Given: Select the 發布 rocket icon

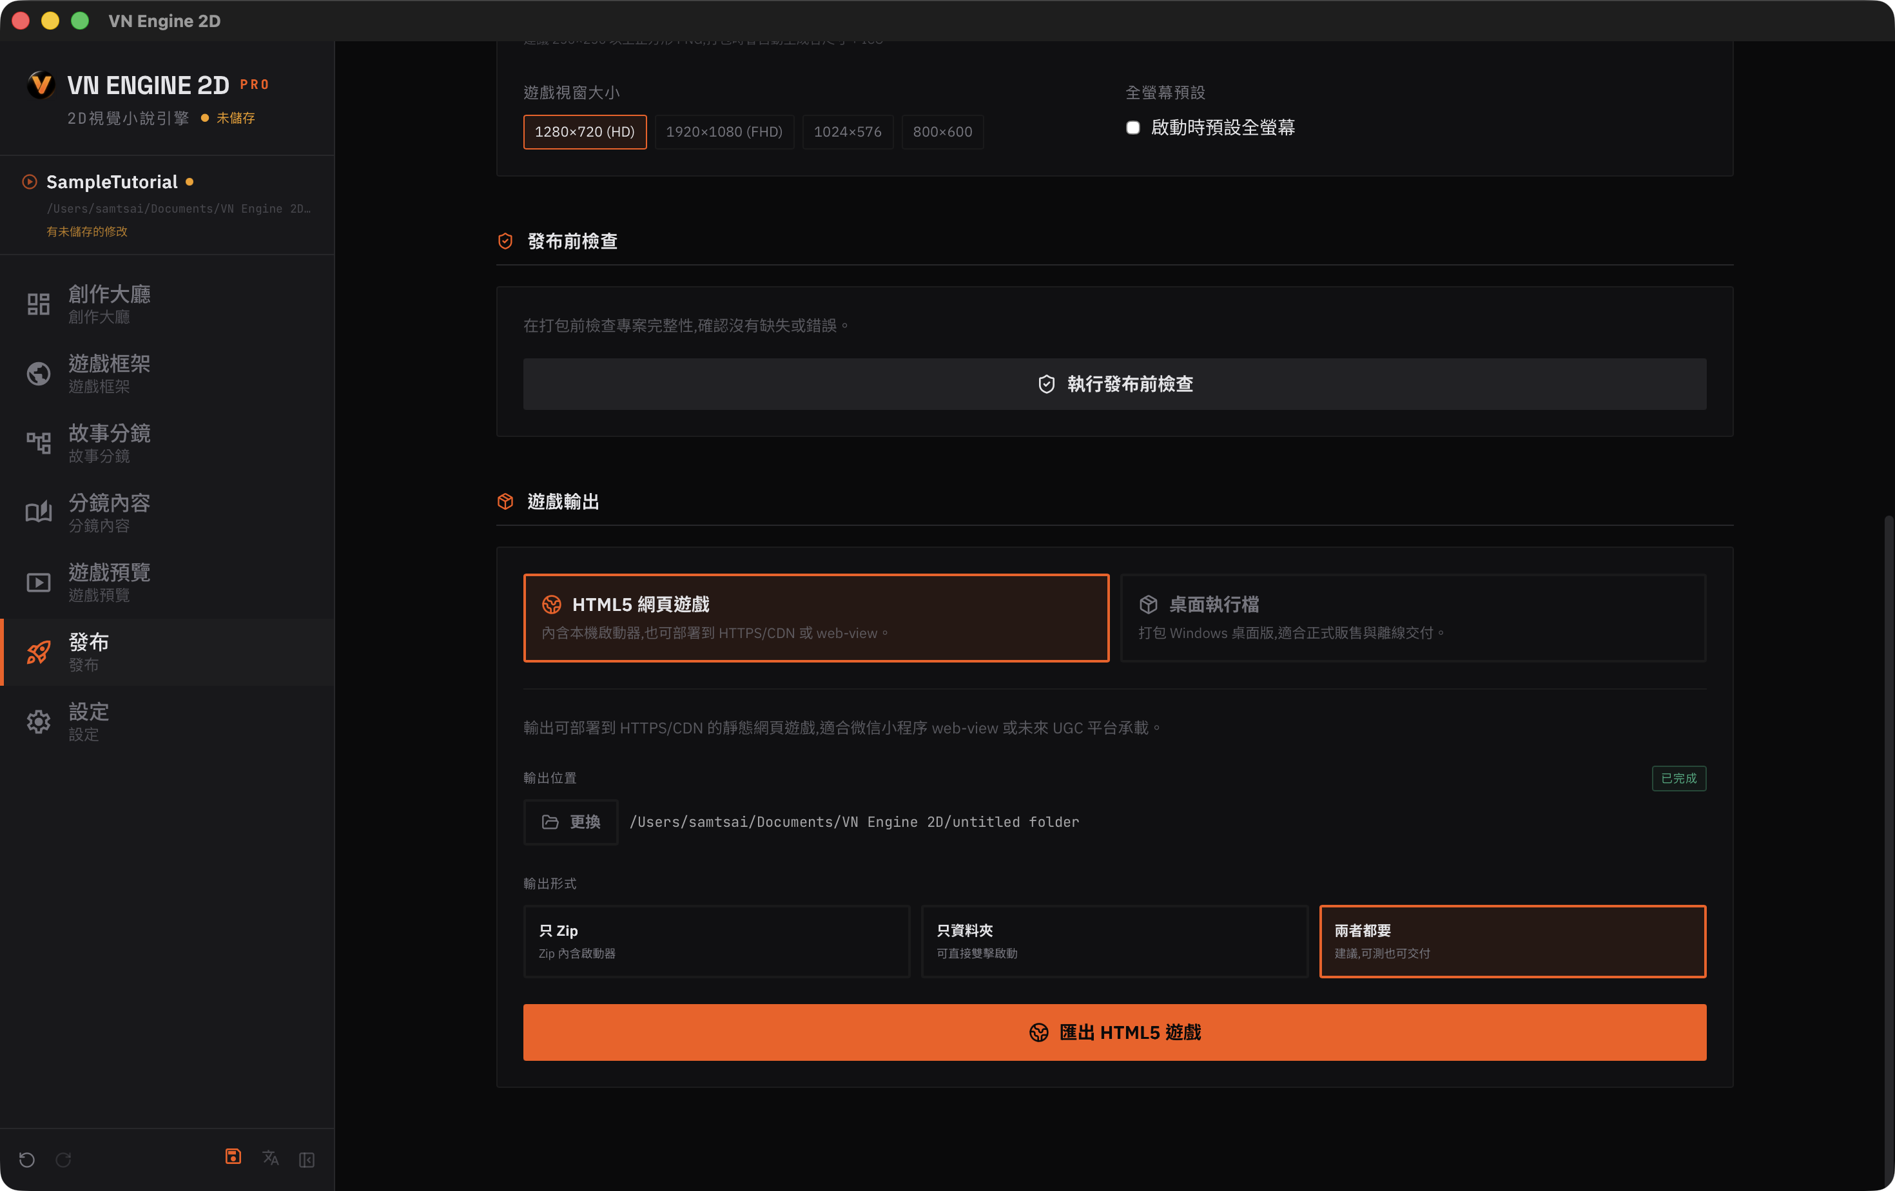Looking at the screenshot, I should (38, 652).
